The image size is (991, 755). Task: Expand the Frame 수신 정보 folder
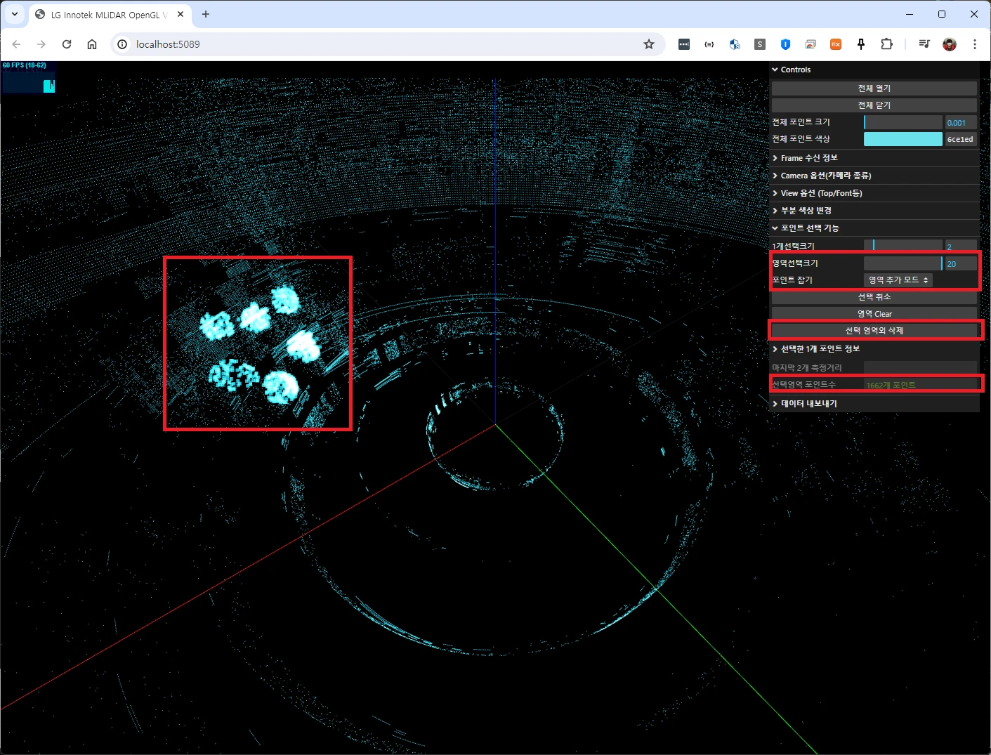point(874,158)
